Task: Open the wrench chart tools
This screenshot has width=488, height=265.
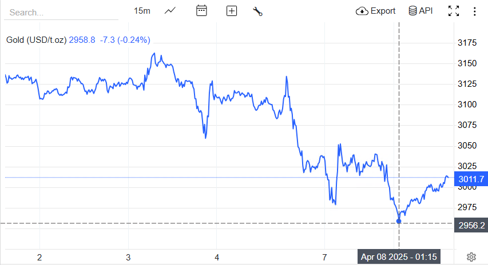Action: coord(257,11)
